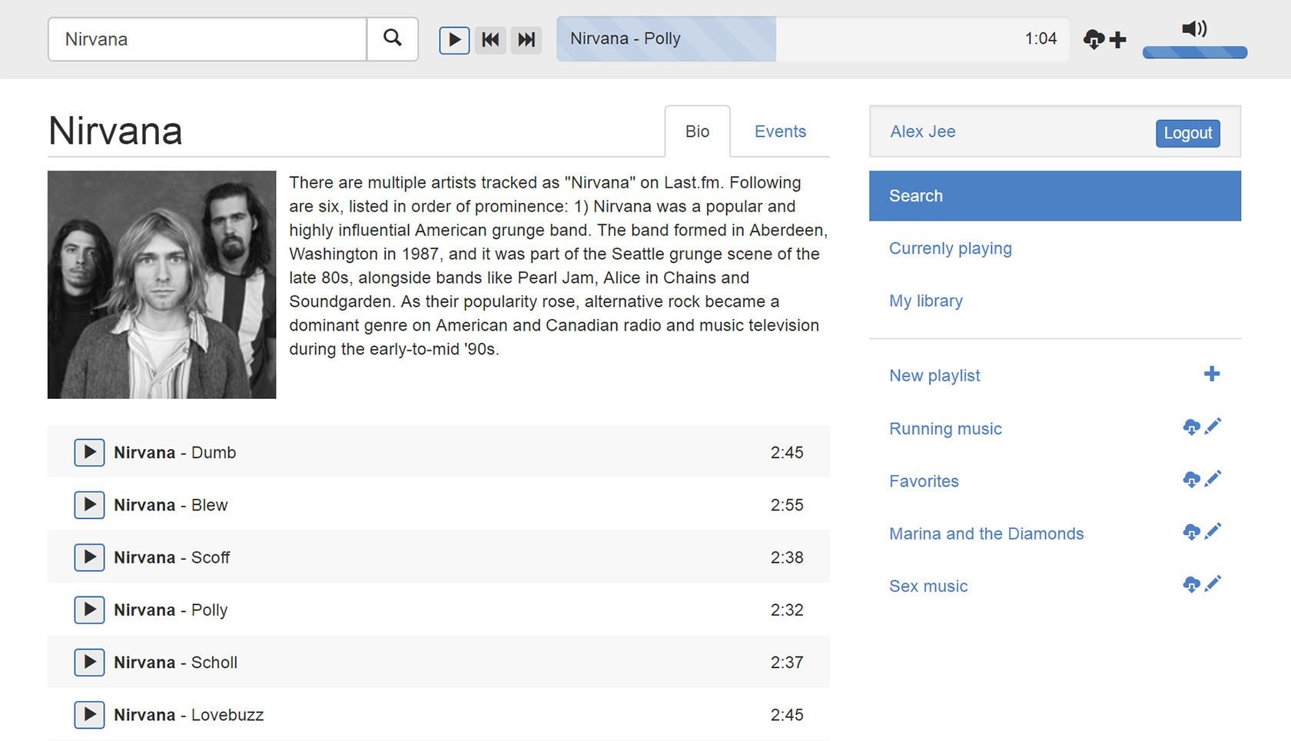Click the 2:32 duration of Polly
This screenshot has height=741, width=1291.
tap(787, 610)
